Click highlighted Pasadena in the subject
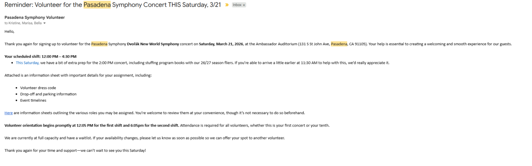The image size is (532, 166). pos(97,5)
